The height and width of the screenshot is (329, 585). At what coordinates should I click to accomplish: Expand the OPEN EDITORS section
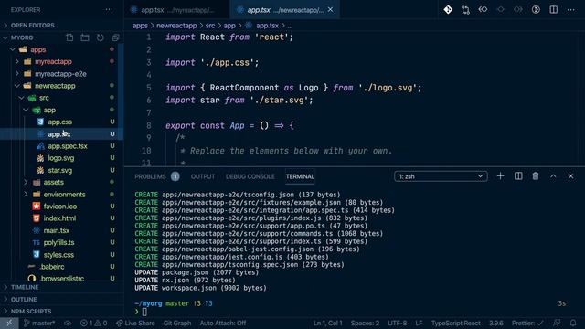(33, 26)
